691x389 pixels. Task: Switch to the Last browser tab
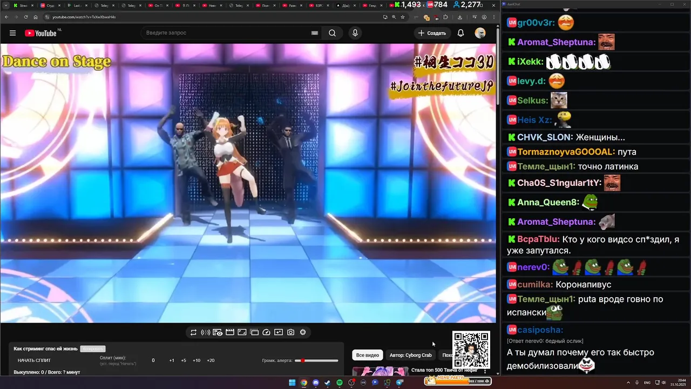pos(78,5)
